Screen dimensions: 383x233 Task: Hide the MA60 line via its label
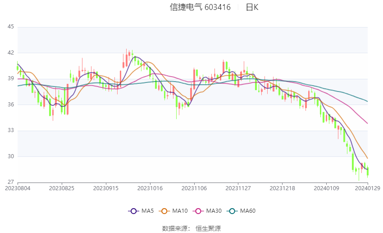(x=248, y=211)
